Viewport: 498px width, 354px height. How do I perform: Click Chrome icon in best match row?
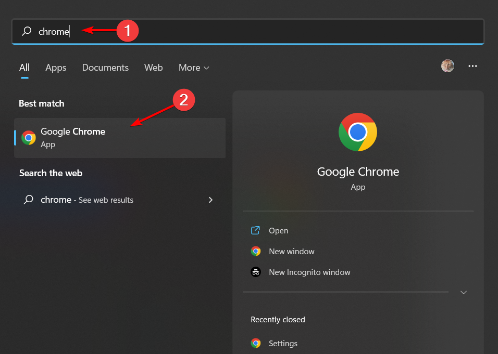coord(29,138)
